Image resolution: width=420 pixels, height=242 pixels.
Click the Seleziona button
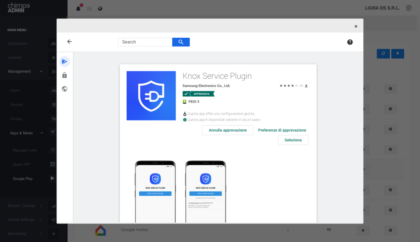(293, 140)
